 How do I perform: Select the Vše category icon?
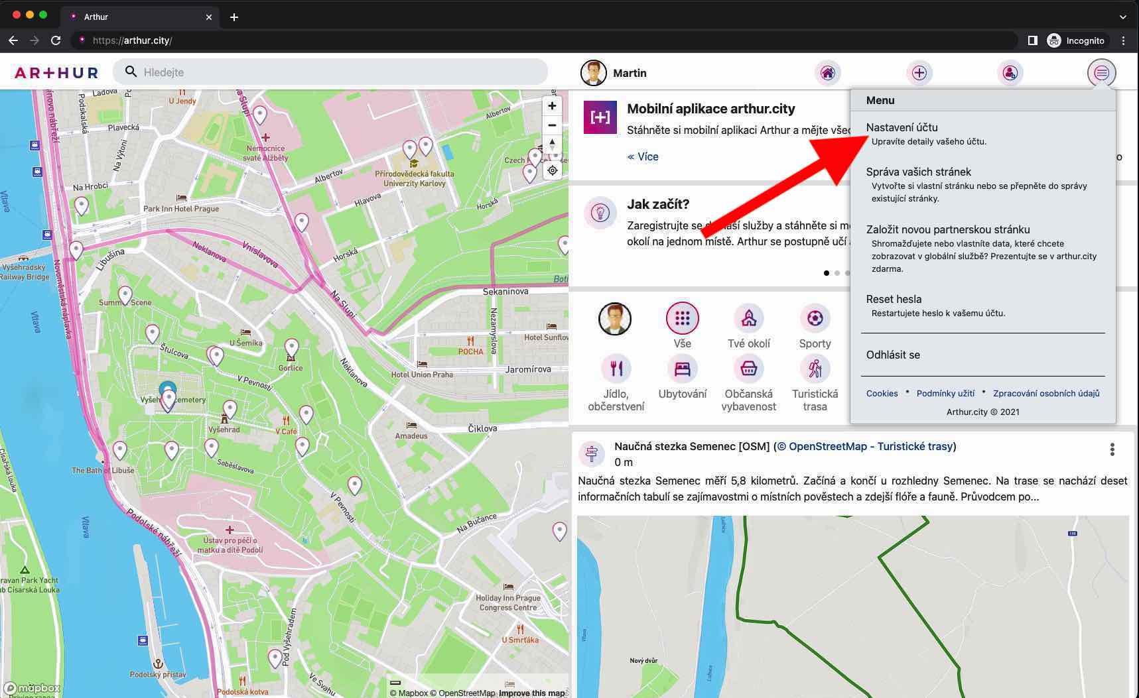(x=682, y=319)
